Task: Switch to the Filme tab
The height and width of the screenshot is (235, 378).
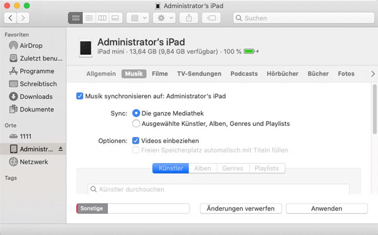Action: click(x=160, y=74)
